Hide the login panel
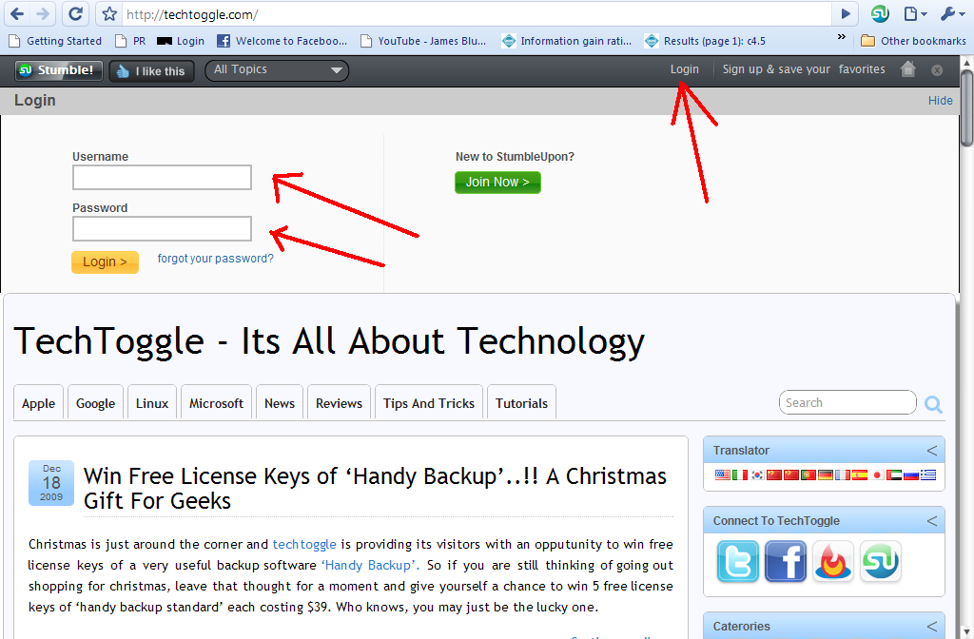The width and height of the screenshot is (974, 639). pyautogui.click(x=941, y=101)
